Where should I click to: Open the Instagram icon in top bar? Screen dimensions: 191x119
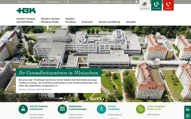click(x=65, y=2)
